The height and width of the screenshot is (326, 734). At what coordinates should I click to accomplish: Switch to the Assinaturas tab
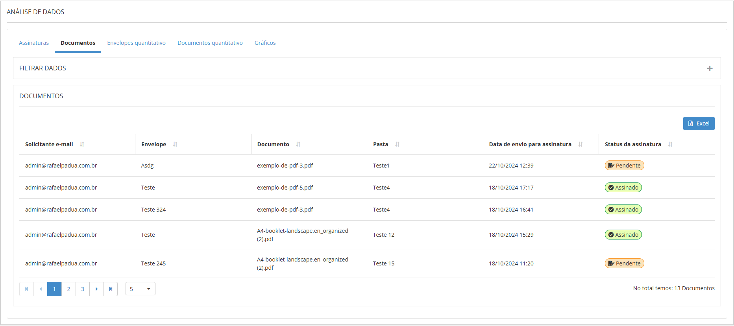(34, 43)
